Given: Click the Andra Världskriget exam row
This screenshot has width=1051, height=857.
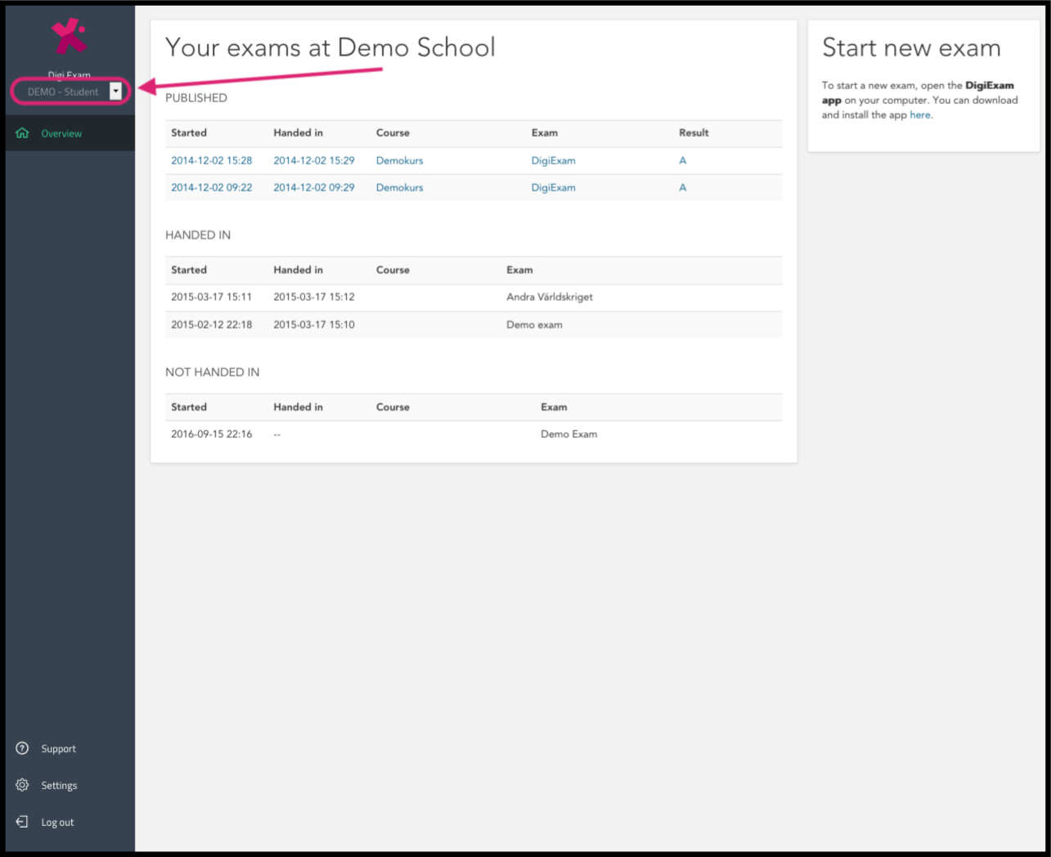Looking at the screenshot, I should [x=474, y=297].
